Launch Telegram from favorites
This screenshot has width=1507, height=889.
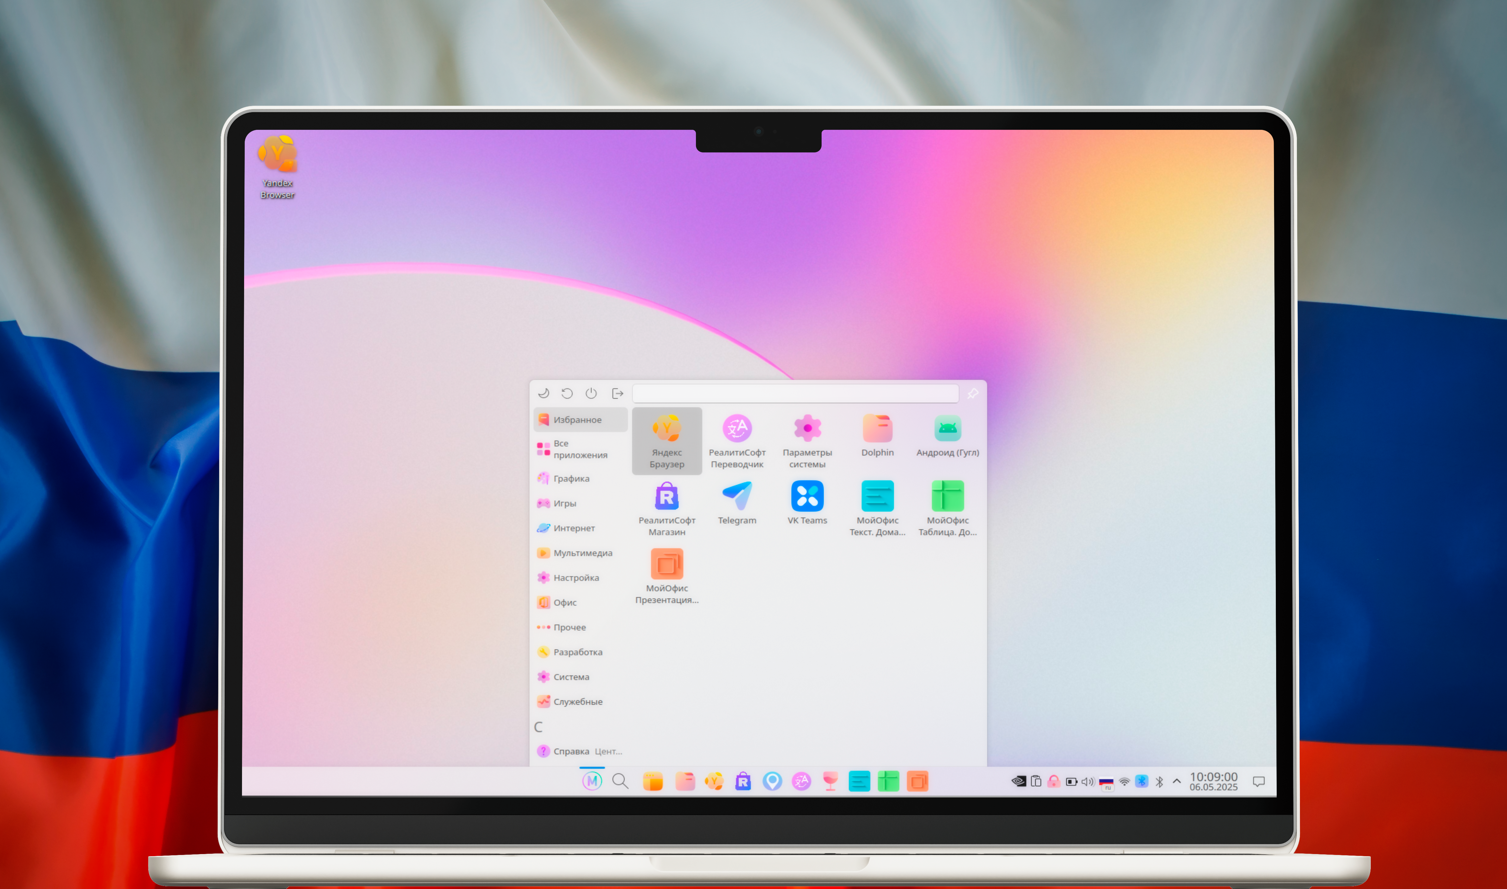point(737,503)
